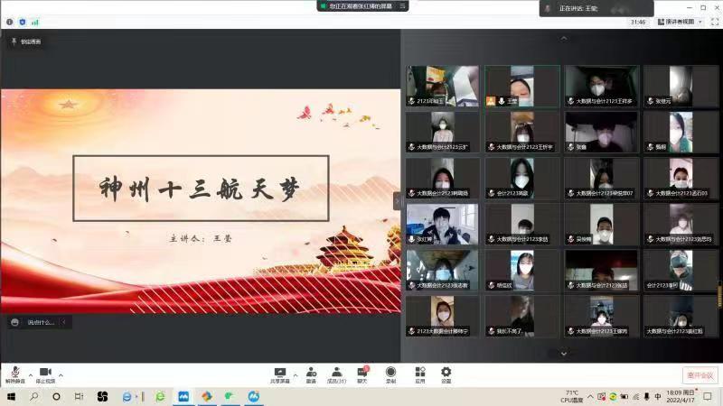The width and height of the screenshot is (723, 406).
Task: Open the screen sharing banner menu
Action: point(402,6)
